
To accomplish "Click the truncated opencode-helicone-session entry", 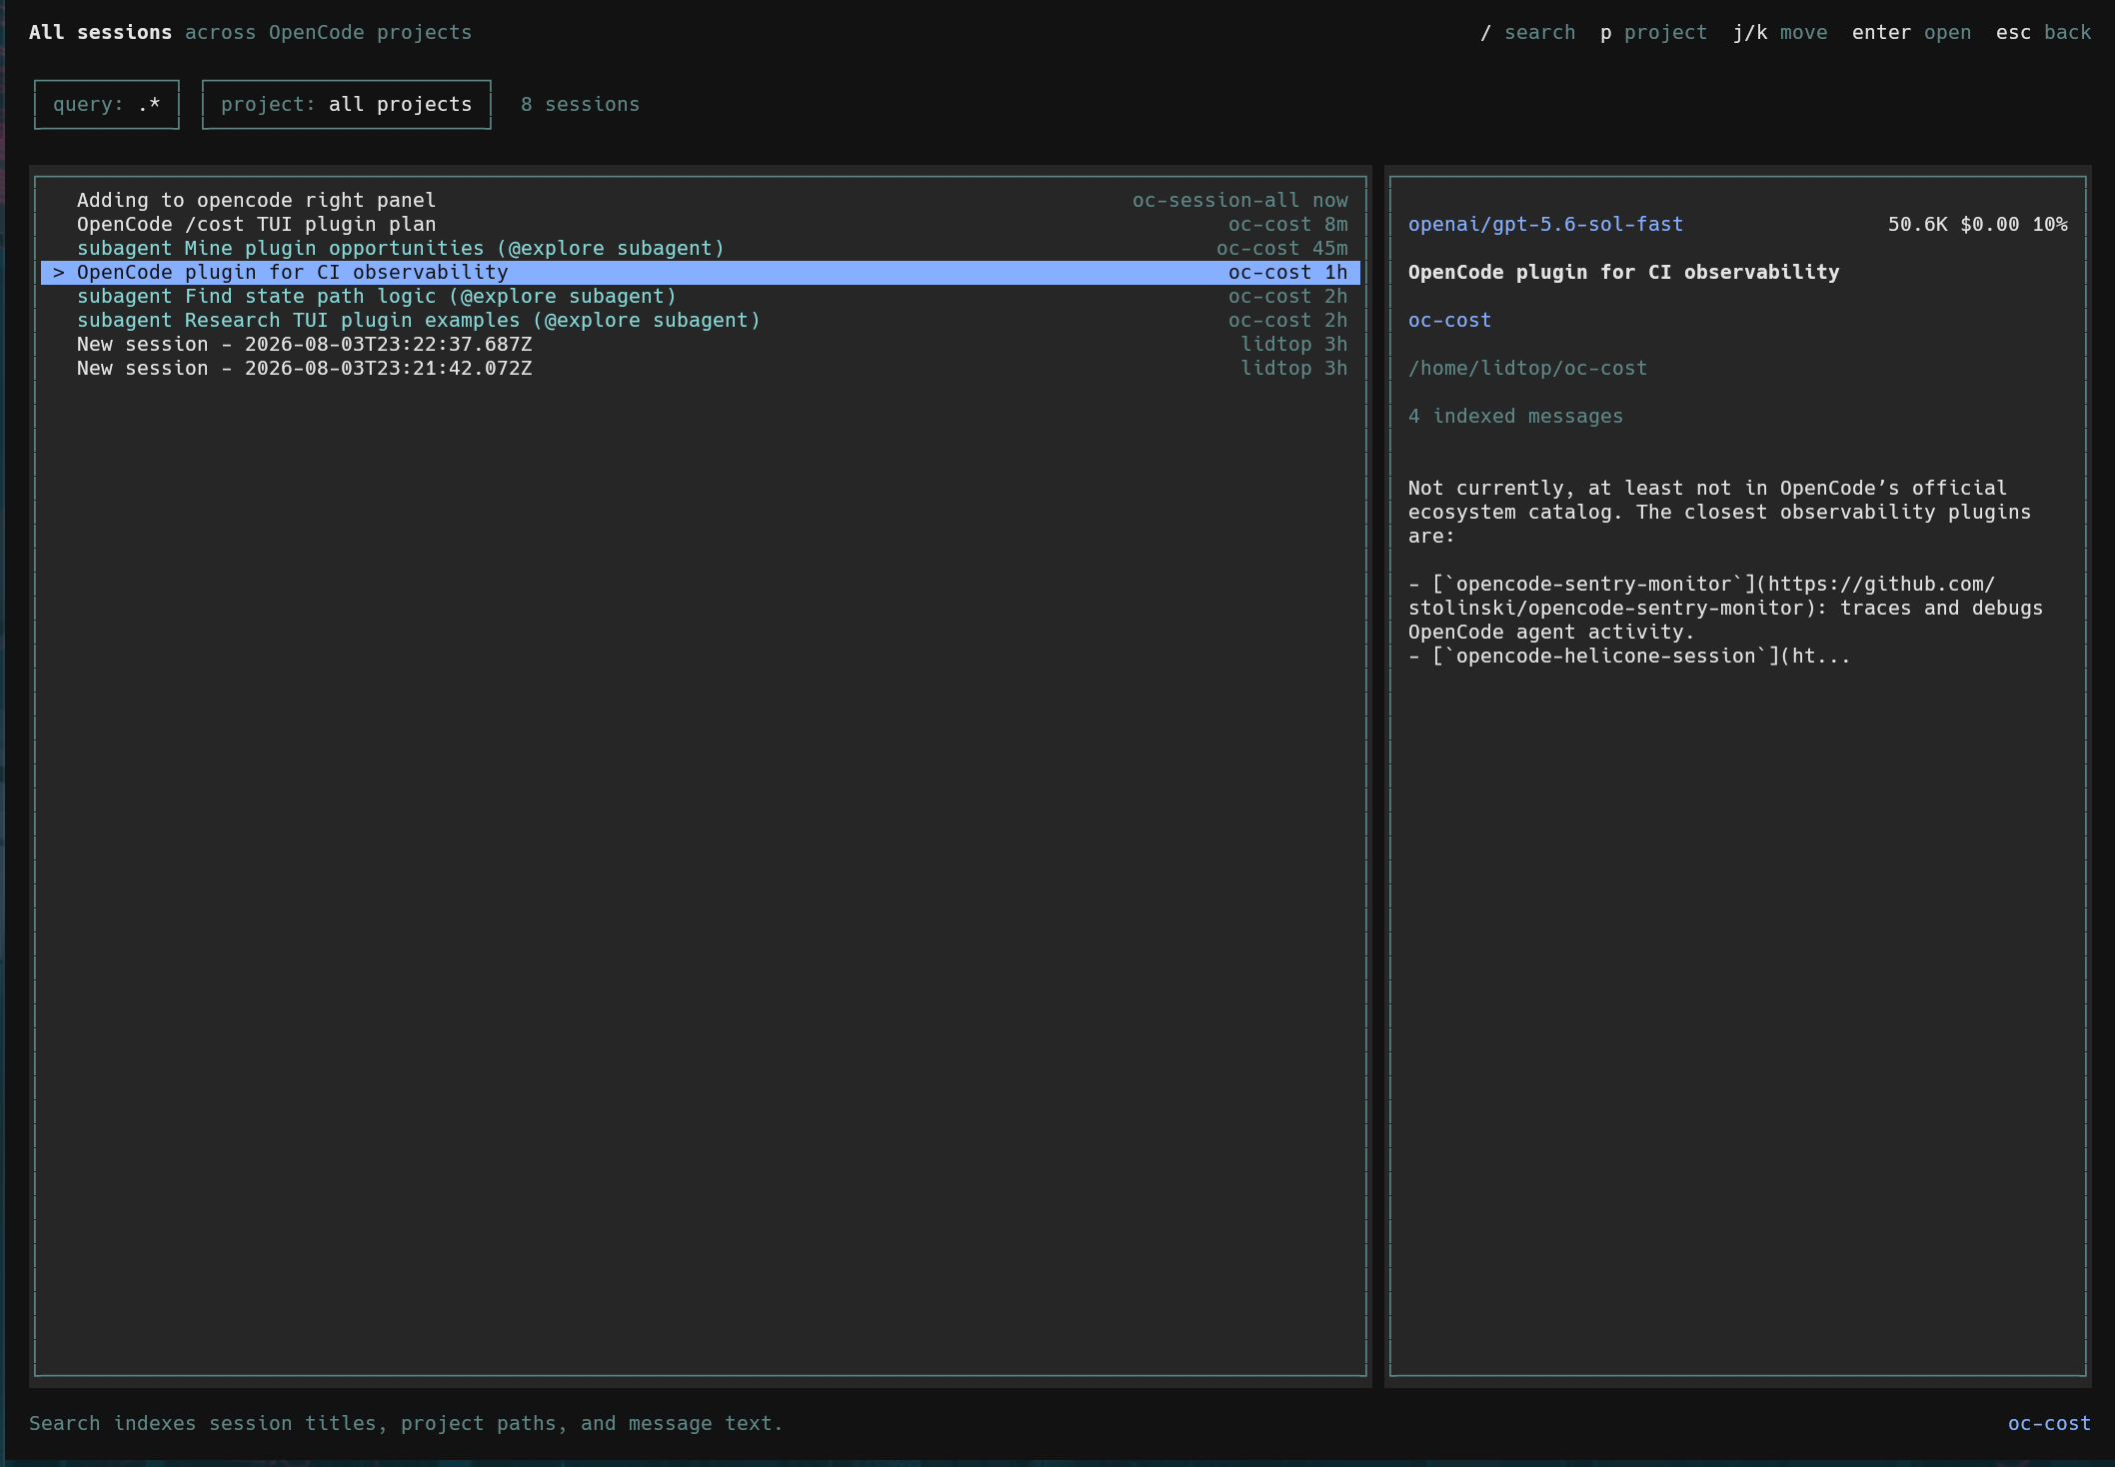I will (x=1629, y=657).
